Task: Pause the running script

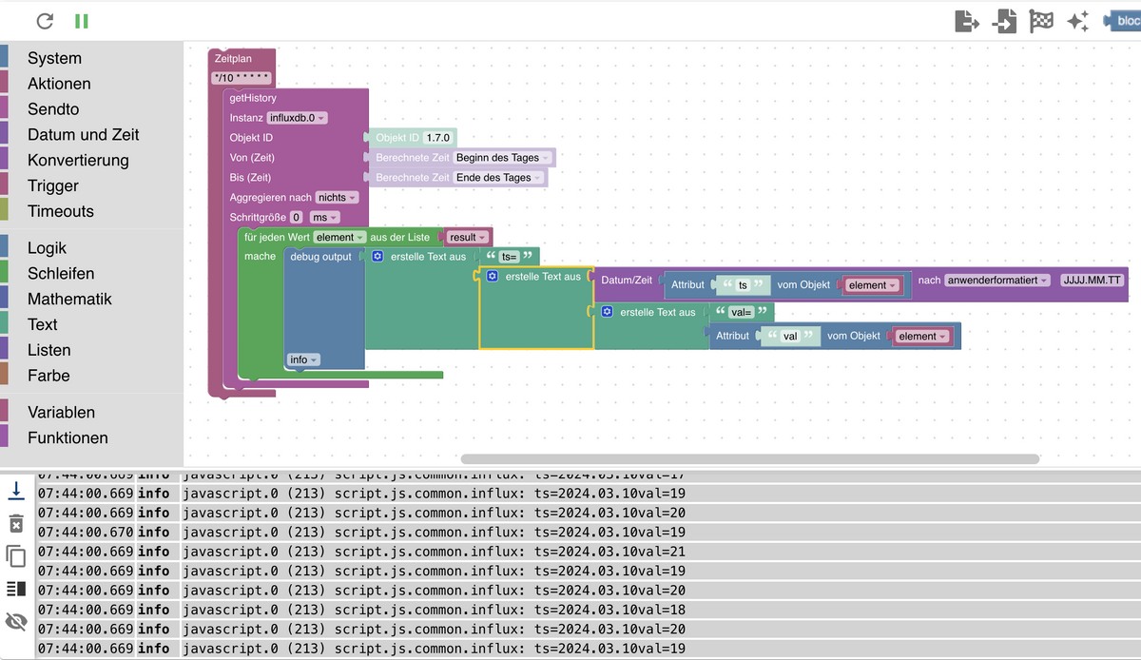Action: click(82, 21)
